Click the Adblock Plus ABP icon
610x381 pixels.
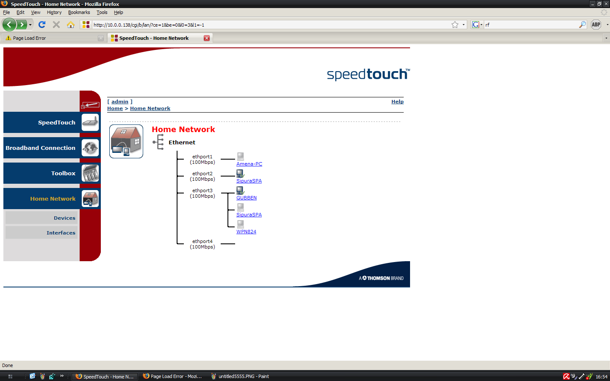596,25
